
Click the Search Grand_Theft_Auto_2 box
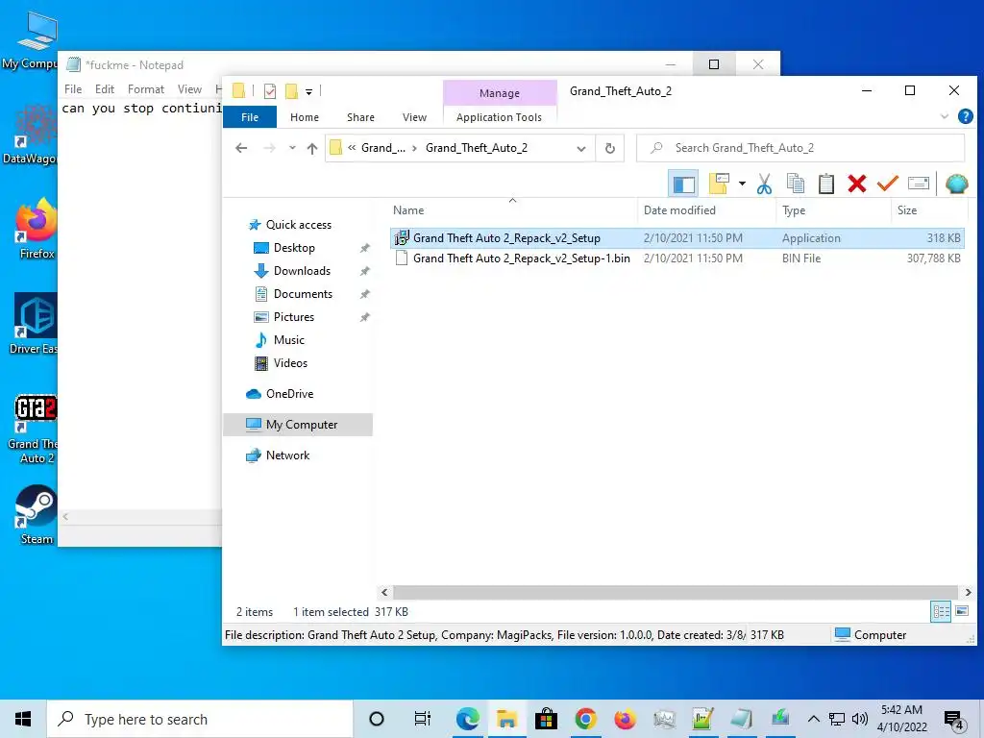tap(800, 148)
